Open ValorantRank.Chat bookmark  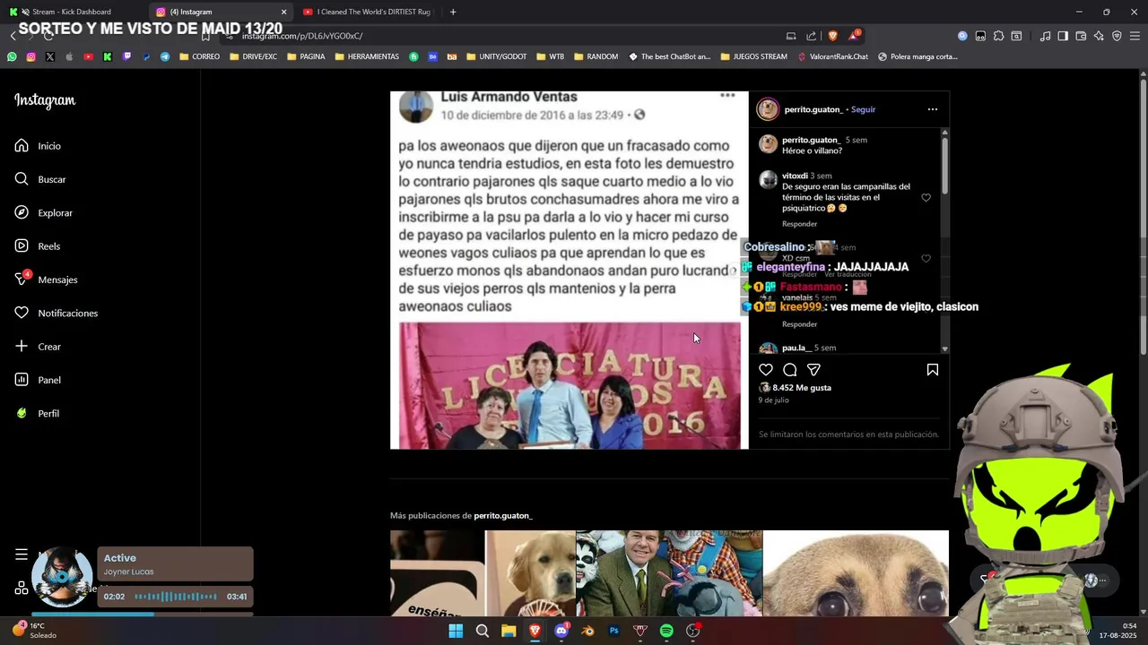click(x=833, y=56)
